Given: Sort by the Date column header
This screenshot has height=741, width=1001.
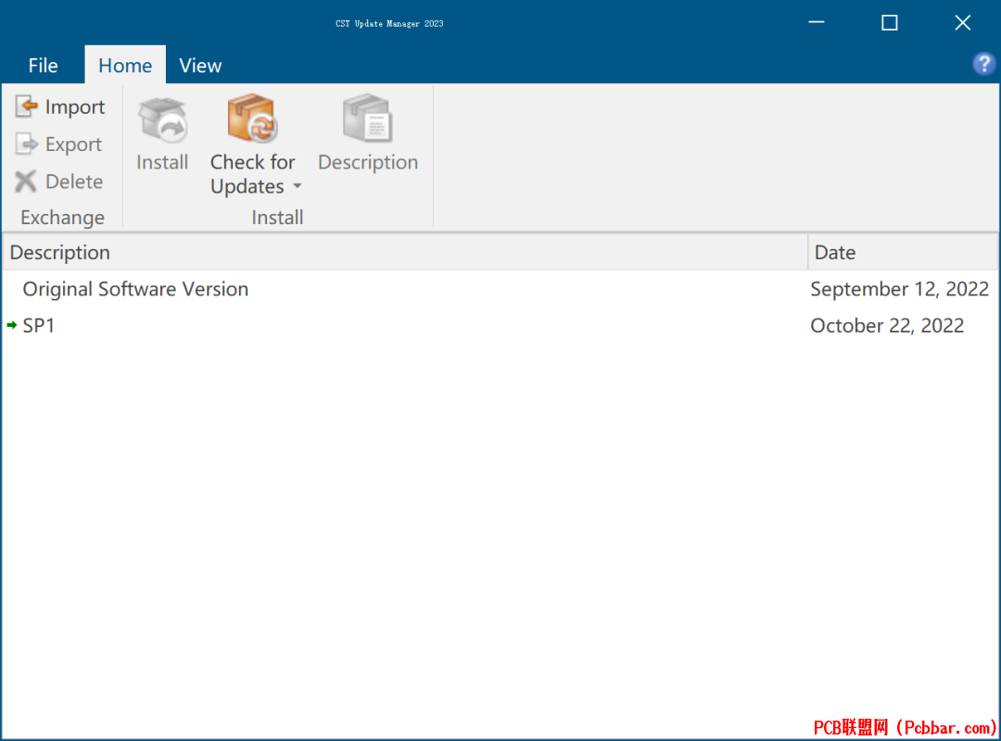Looking at the screenshot, I should 903,253.
